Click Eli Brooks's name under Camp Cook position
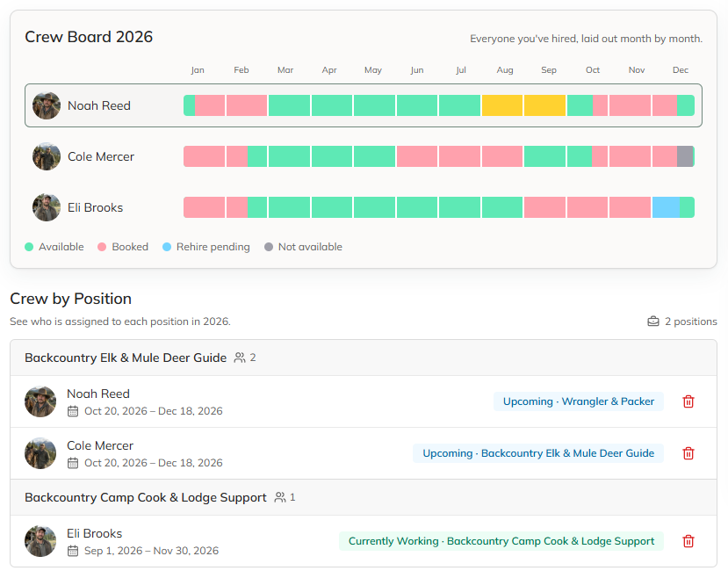728x578 pixels. [94, 533]
